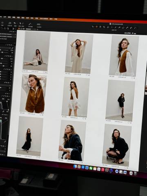Click the Auto Adjust wand icon

coord(30,24)
